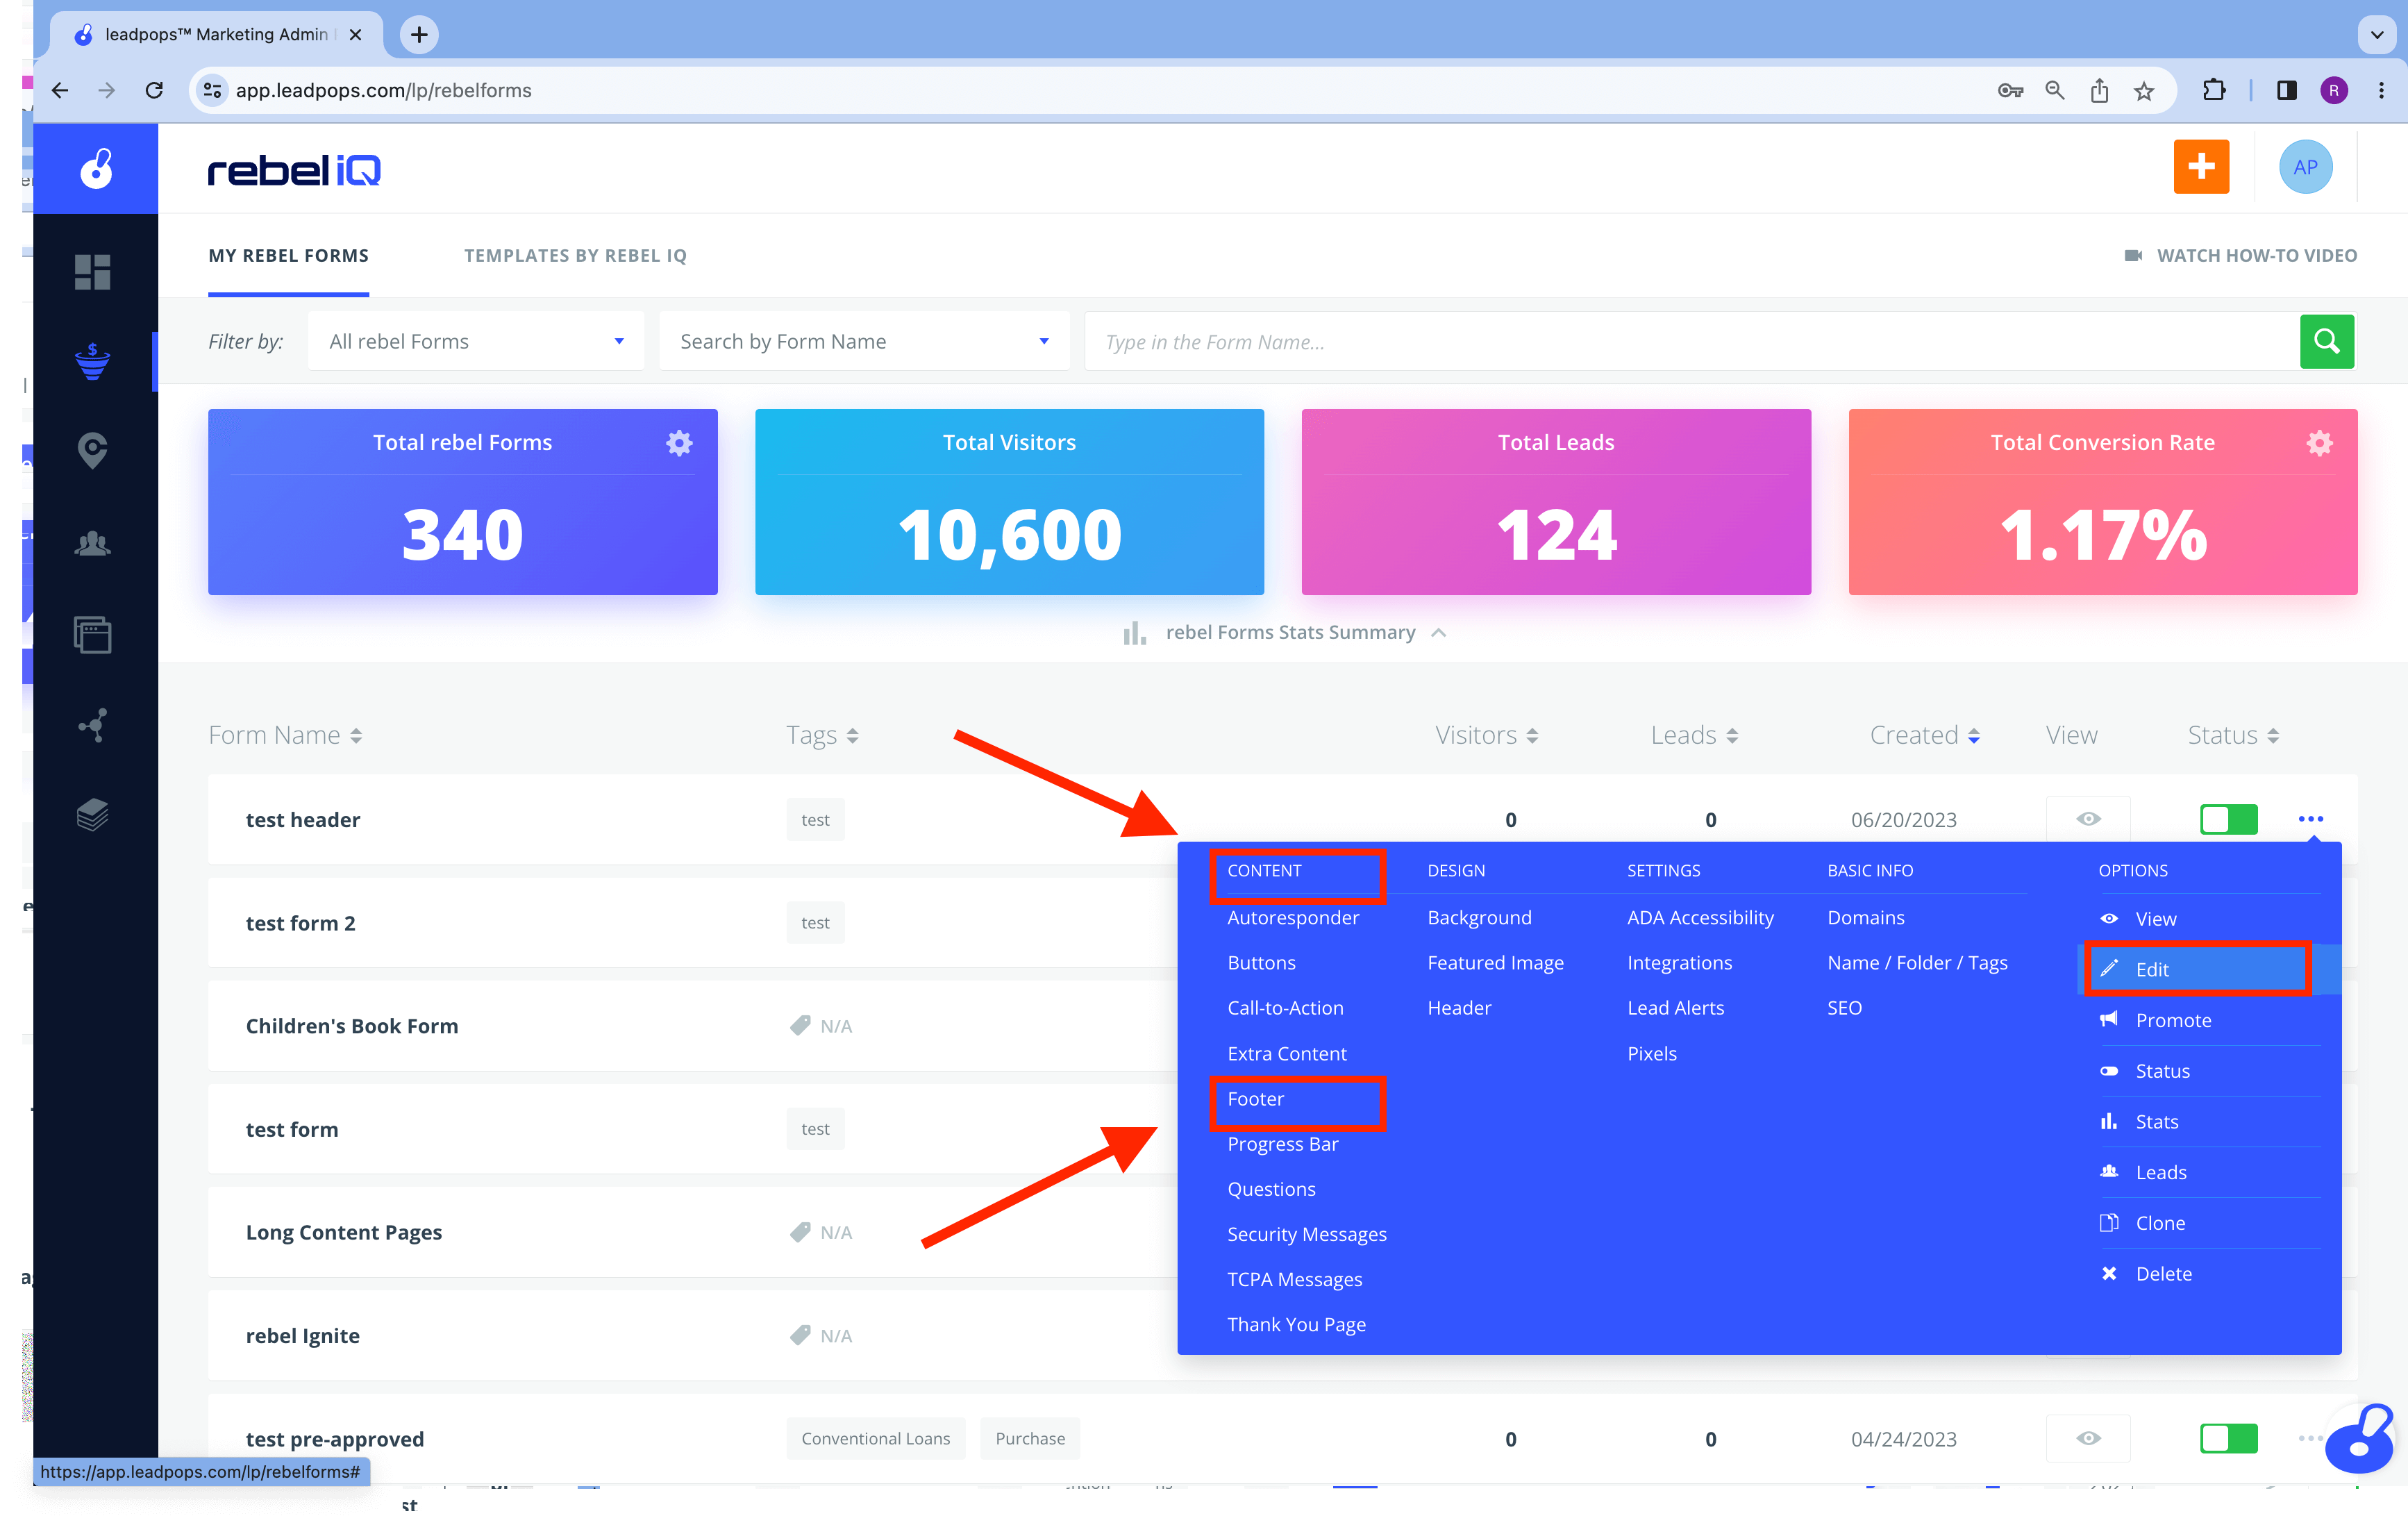Open the Thank You Page option
The height and width of the screenshot is (1525, 2408).
tap(1296, 1324)
